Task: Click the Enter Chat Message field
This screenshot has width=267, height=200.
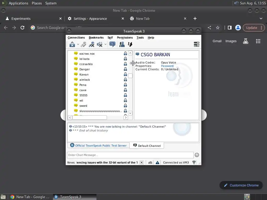Action: click(x=130, y=155)
